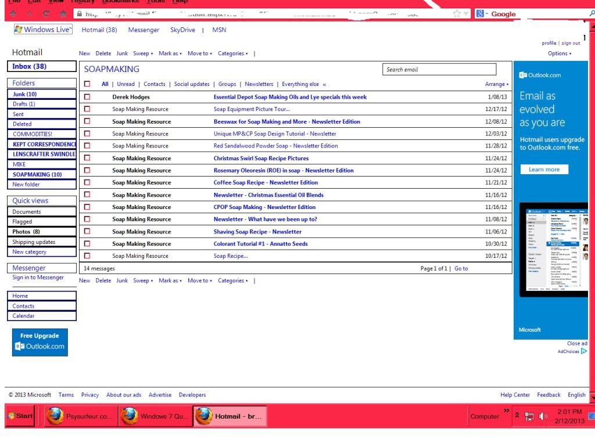Show hidden tray icons arrow
Image resolution: width=595 pixels, height=446 pixels.
point(517,415)
